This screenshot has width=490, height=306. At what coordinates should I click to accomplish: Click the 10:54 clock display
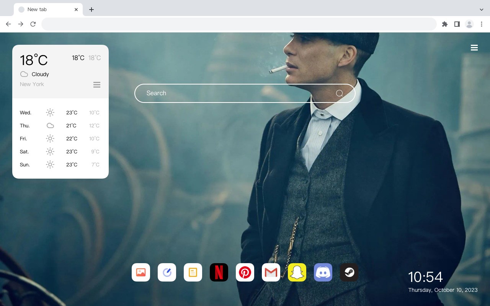click(x=425, y=277)
